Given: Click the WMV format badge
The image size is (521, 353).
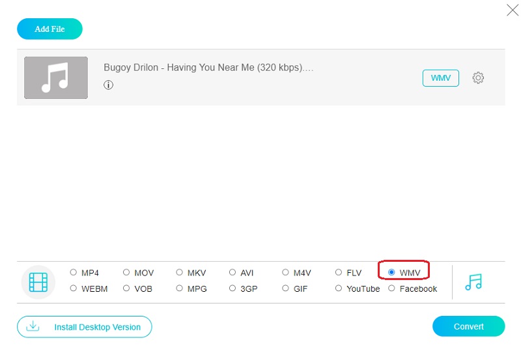Looking at the screenshot, I should click(x=441, y=78).
